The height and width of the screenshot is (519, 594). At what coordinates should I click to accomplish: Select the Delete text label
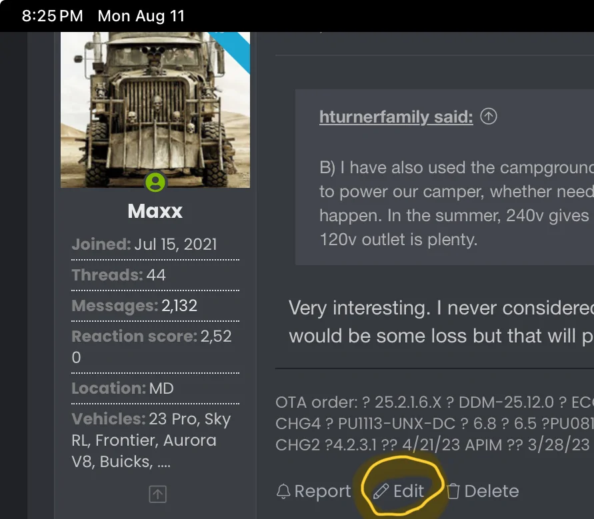point(491,491)
